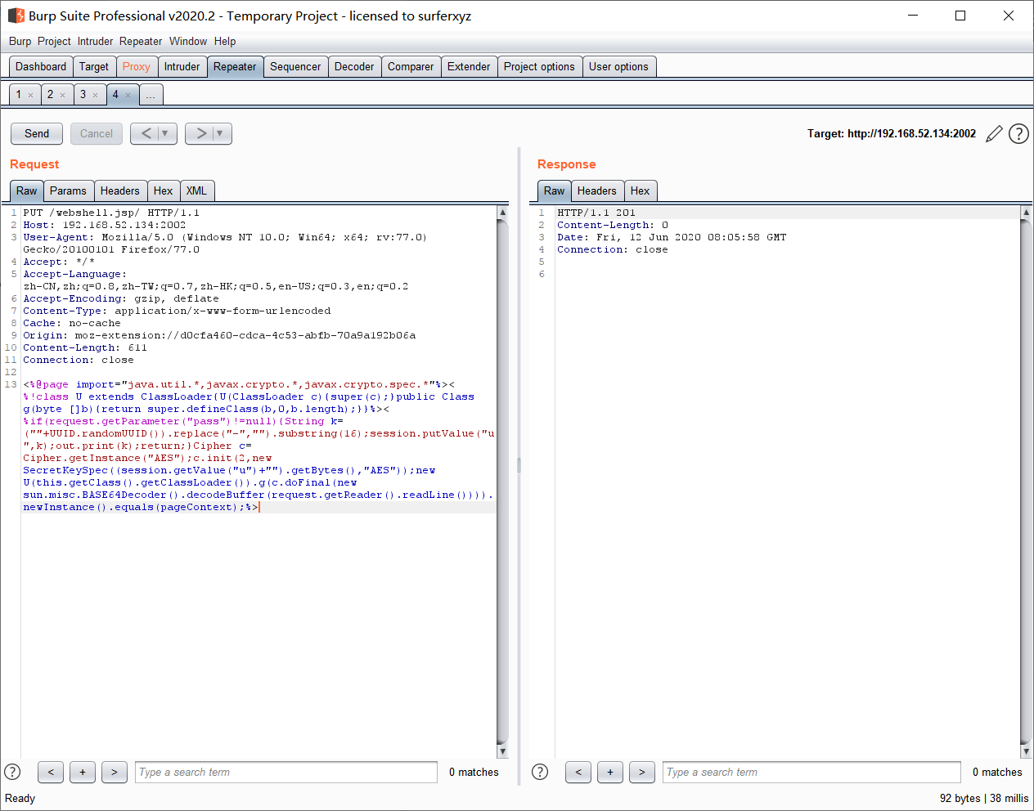Show response Hex view
The image size is (1034, 811).
pyautogui.click(x=641, y=191)
